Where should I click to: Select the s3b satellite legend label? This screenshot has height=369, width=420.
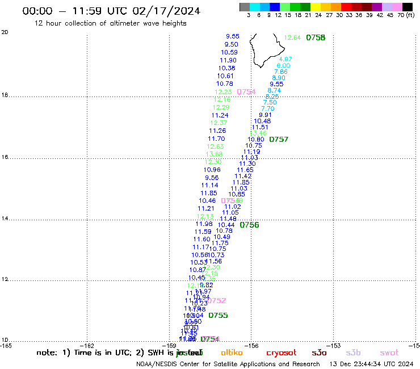pos(353,353)
